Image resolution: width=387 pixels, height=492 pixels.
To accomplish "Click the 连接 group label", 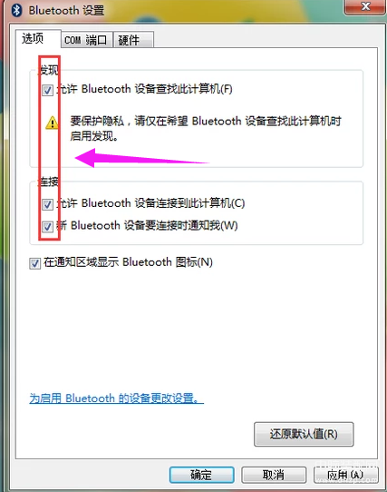I will point(48,182).
